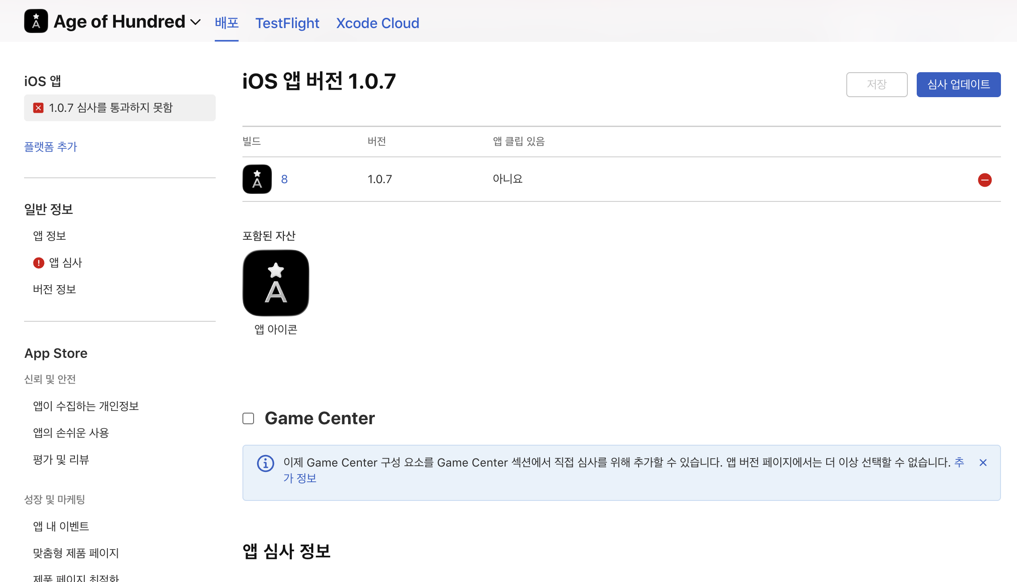Click the red rejected status icon for 1.0.7
Image resolution: width=1017 pixels, height=582 pixels.
click(x=38, y=108)
